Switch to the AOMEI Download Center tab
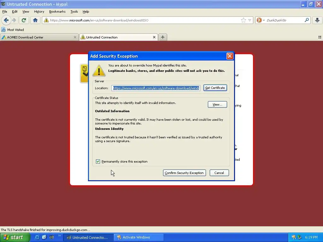 [39, 37]
